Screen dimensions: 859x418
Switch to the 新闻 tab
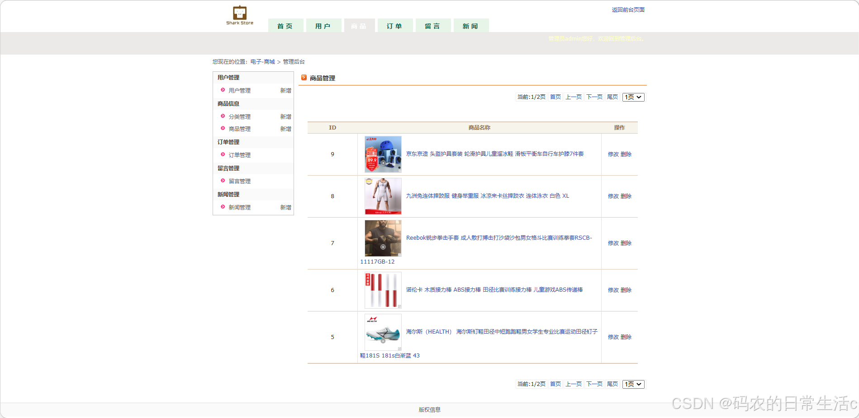click(471, 25)
